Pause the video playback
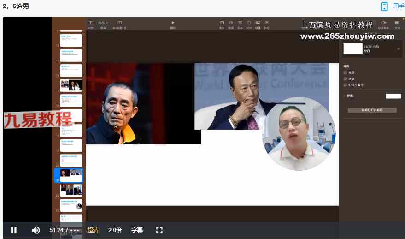405x239 pixels. tap(14, 230)
